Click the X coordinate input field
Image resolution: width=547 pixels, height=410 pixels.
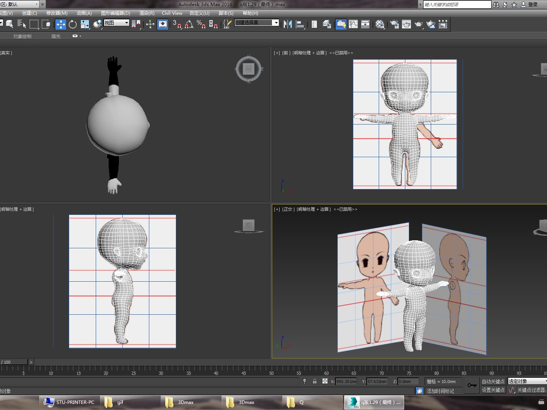(346, 382)
